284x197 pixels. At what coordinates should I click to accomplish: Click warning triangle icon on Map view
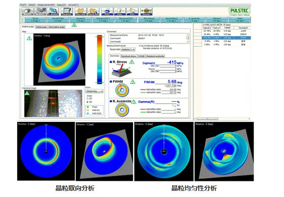[29, 38]
